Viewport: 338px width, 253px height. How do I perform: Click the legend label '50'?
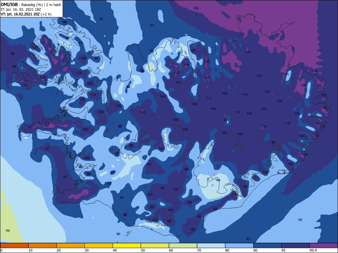point(143,250)
